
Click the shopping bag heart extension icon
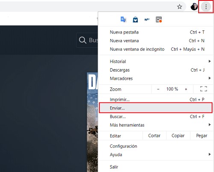(135, 20)
